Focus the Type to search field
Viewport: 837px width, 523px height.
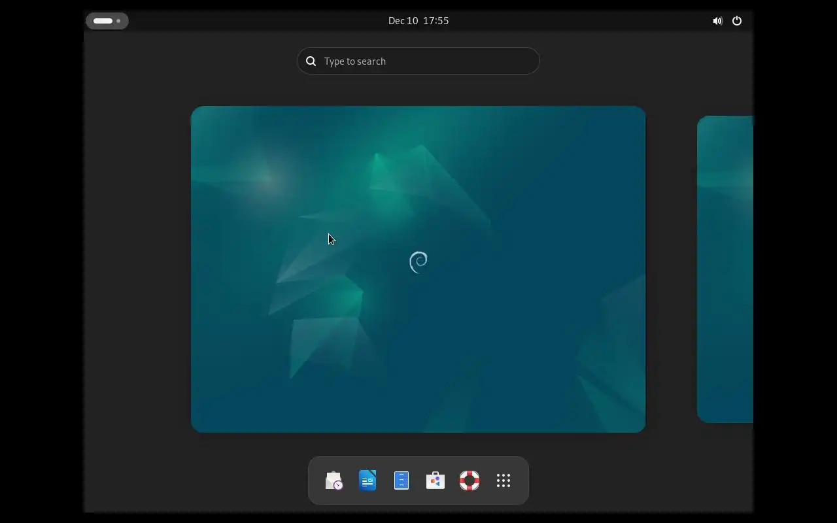pos(418,61)
